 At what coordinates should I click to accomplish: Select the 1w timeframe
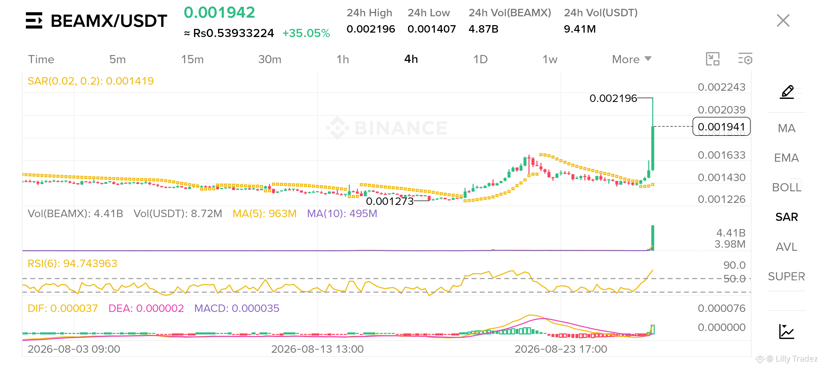[x=550, y=59]
